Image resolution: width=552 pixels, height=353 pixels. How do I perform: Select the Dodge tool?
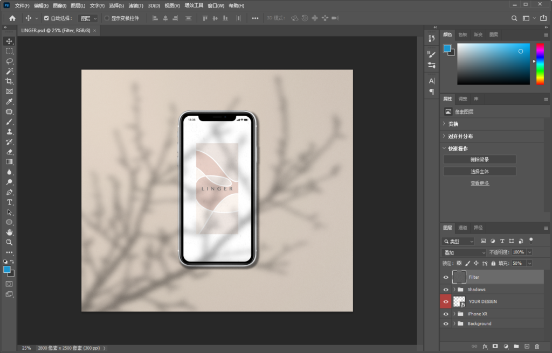[x=9, y=182]
